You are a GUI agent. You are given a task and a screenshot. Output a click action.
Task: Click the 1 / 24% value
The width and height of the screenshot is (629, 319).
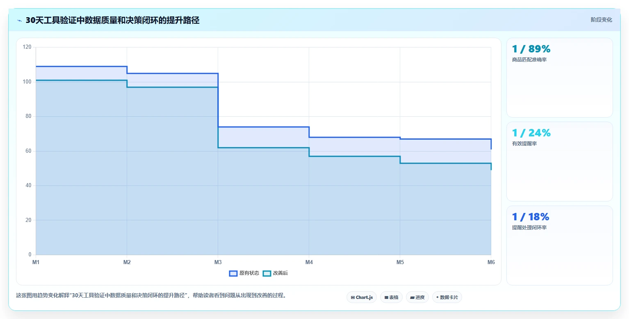531,133
